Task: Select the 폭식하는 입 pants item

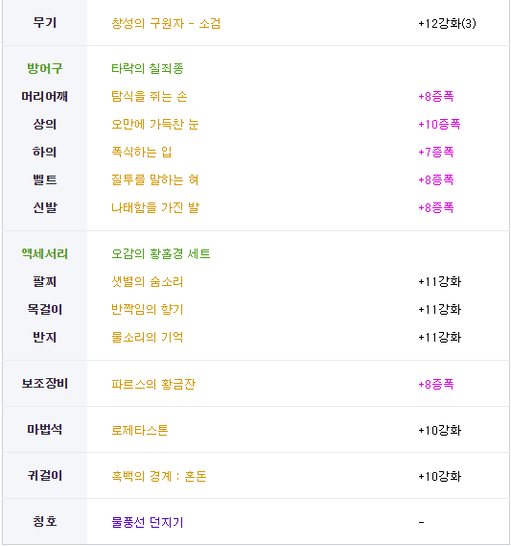Action: (142, 153)
